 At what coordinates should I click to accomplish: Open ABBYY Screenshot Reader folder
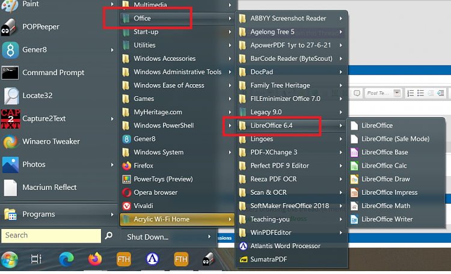[291, 19]
